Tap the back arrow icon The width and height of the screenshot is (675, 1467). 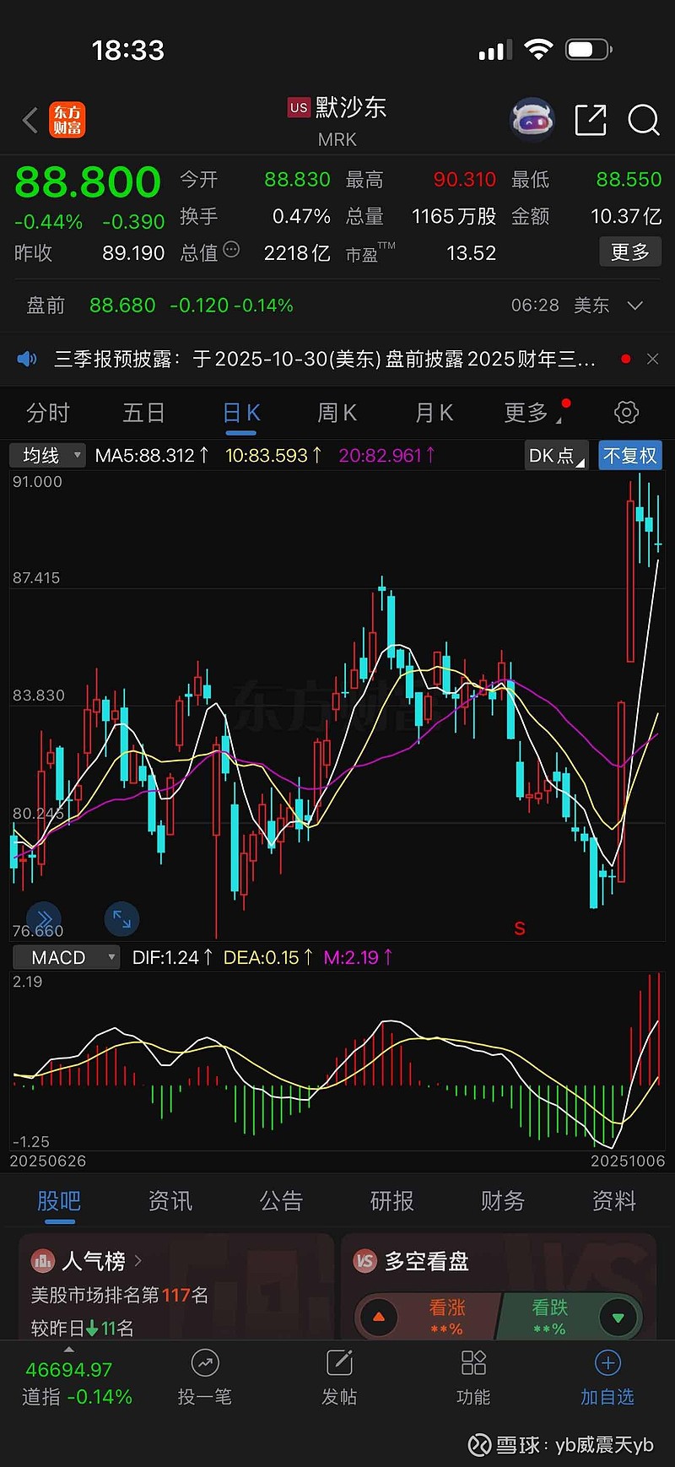[30, 120]
